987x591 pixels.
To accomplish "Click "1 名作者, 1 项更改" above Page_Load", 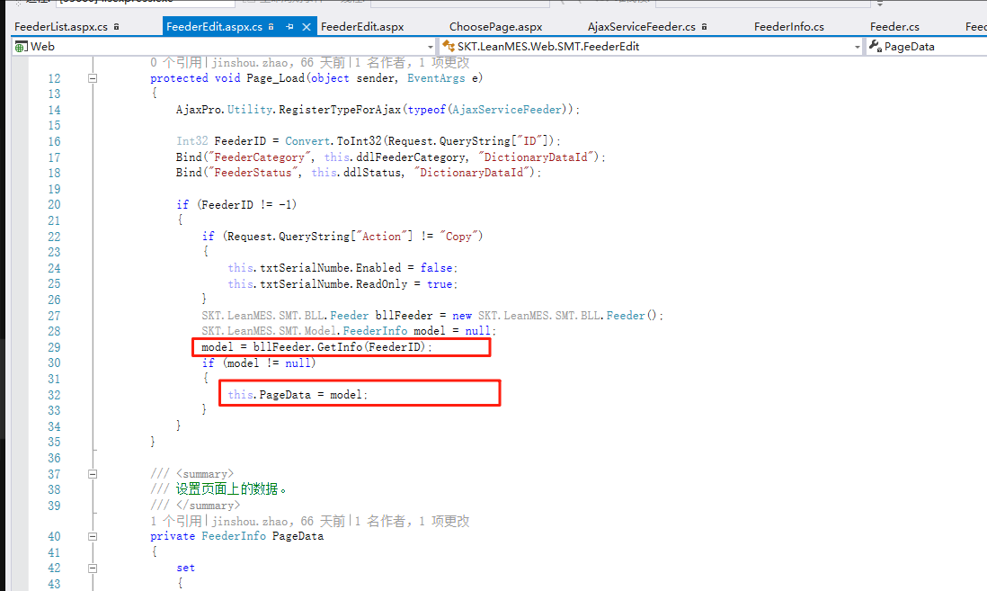I will [413, 62].
